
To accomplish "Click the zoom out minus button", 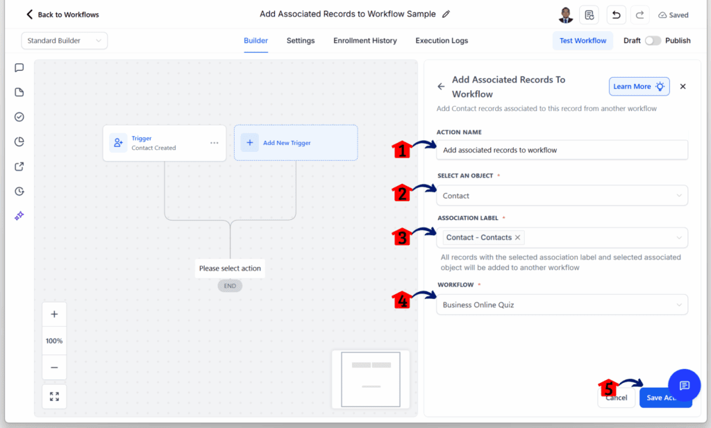I will [54, 367].
